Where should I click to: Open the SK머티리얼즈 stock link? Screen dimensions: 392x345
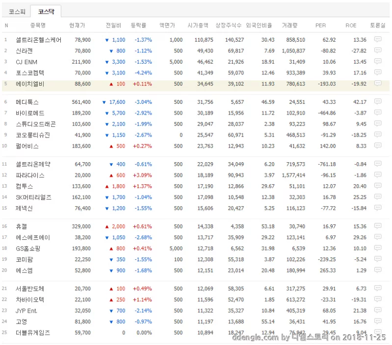[x=33, y=197]
